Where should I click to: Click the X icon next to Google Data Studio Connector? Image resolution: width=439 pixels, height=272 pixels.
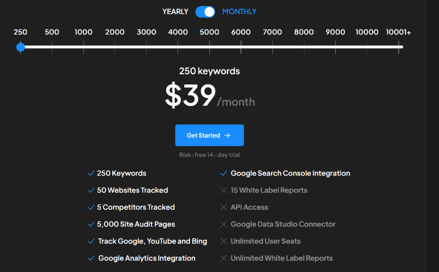[224, 224]
